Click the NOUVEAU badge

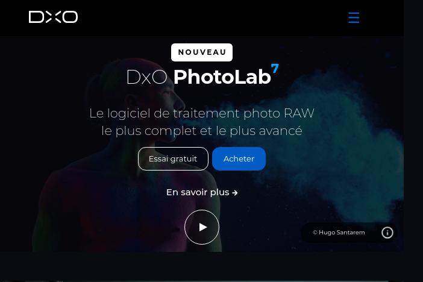pyautogui.click(x=202, y=52)
